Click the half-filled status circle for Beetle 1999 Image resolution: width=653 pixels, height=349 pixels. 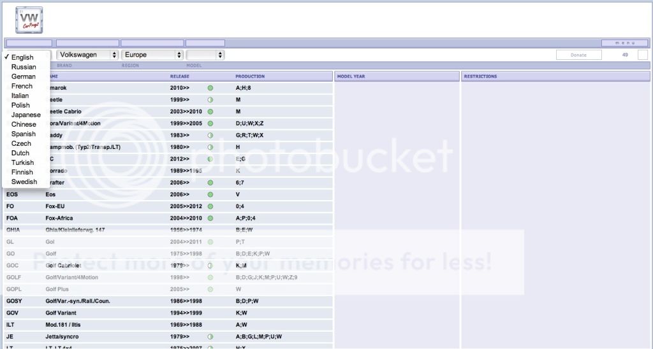tap(210, 100)
